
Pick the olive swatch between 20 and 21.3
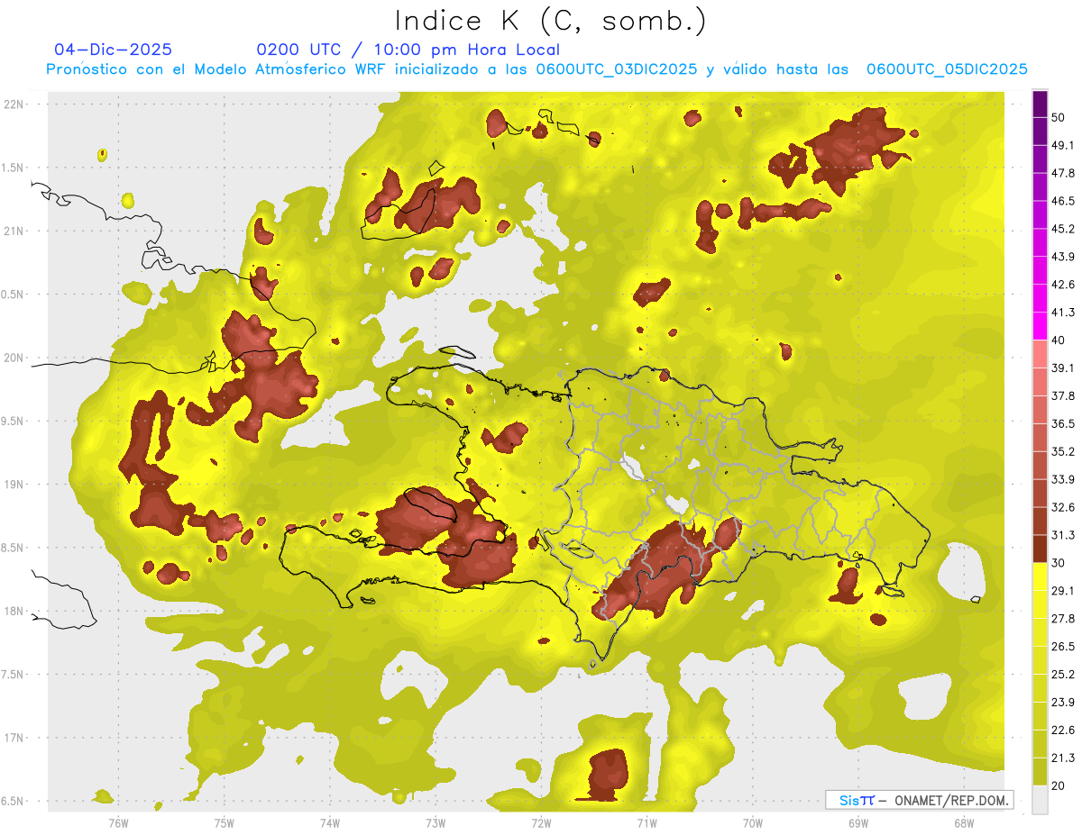[x=1040, y=772]
